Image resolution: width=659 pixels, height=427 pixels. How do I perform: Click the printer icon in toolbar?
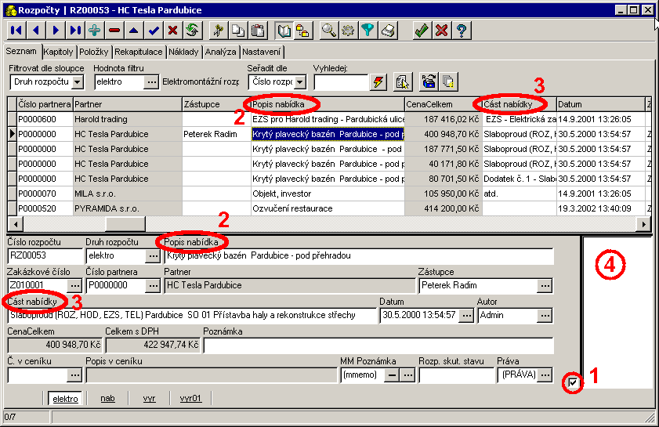(387, 31)
